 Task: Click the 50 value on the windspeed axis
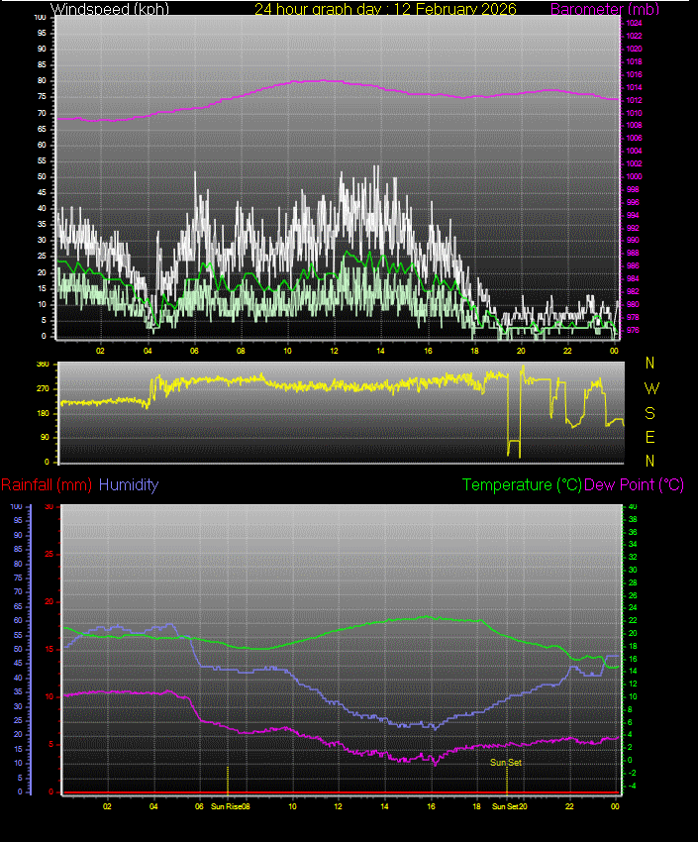[42, 176]
